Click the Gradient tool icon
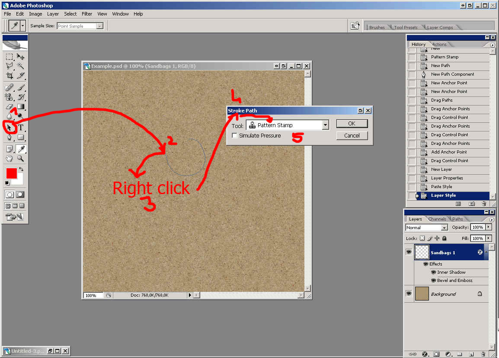Image resolution: width=499 pixels, height=358 pixels. click(x=21, y=107)
